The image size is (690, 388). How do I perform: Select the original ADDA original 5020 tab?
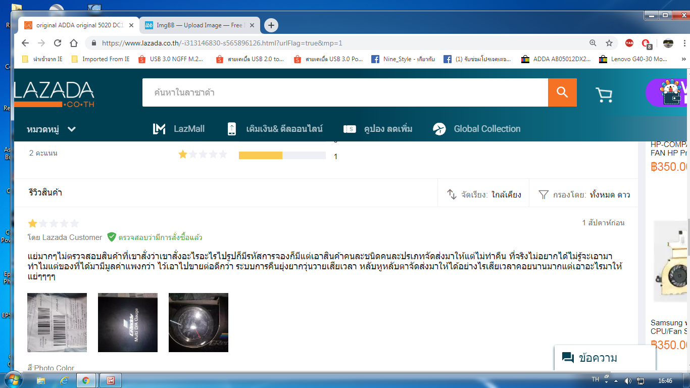click(79, 25)
